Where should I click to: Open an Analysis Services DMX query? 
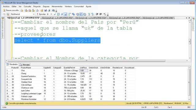[x=30, y=10]
